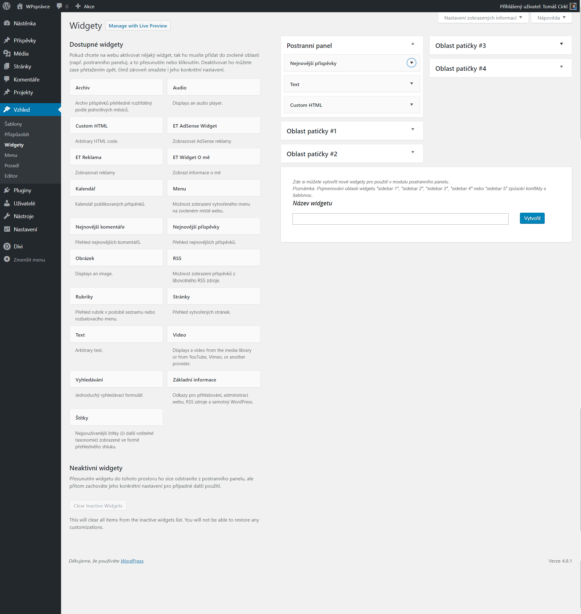Click the plus Akce icon
Screen dimensions: 581x614
coord(78,6)
